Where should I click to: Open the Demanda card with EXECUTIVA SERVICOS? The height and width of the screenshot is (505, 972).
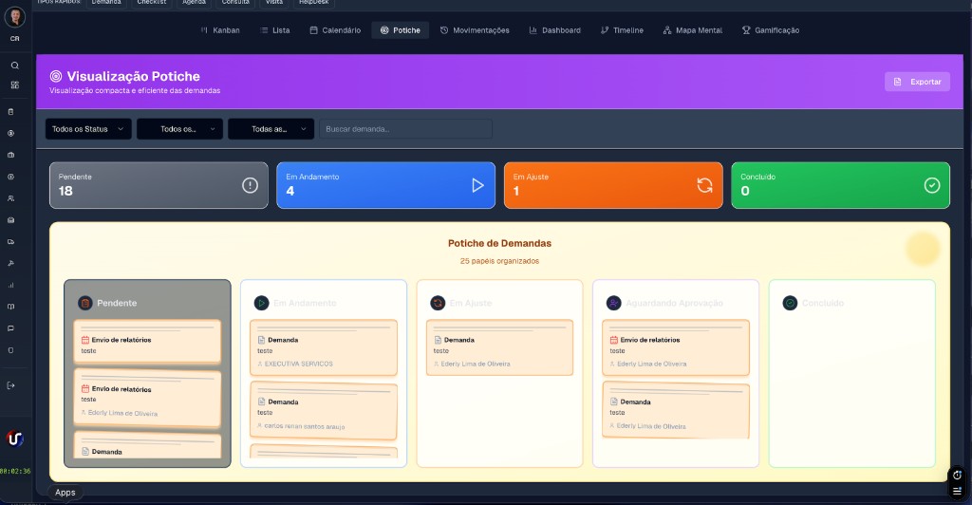(324, 347)
